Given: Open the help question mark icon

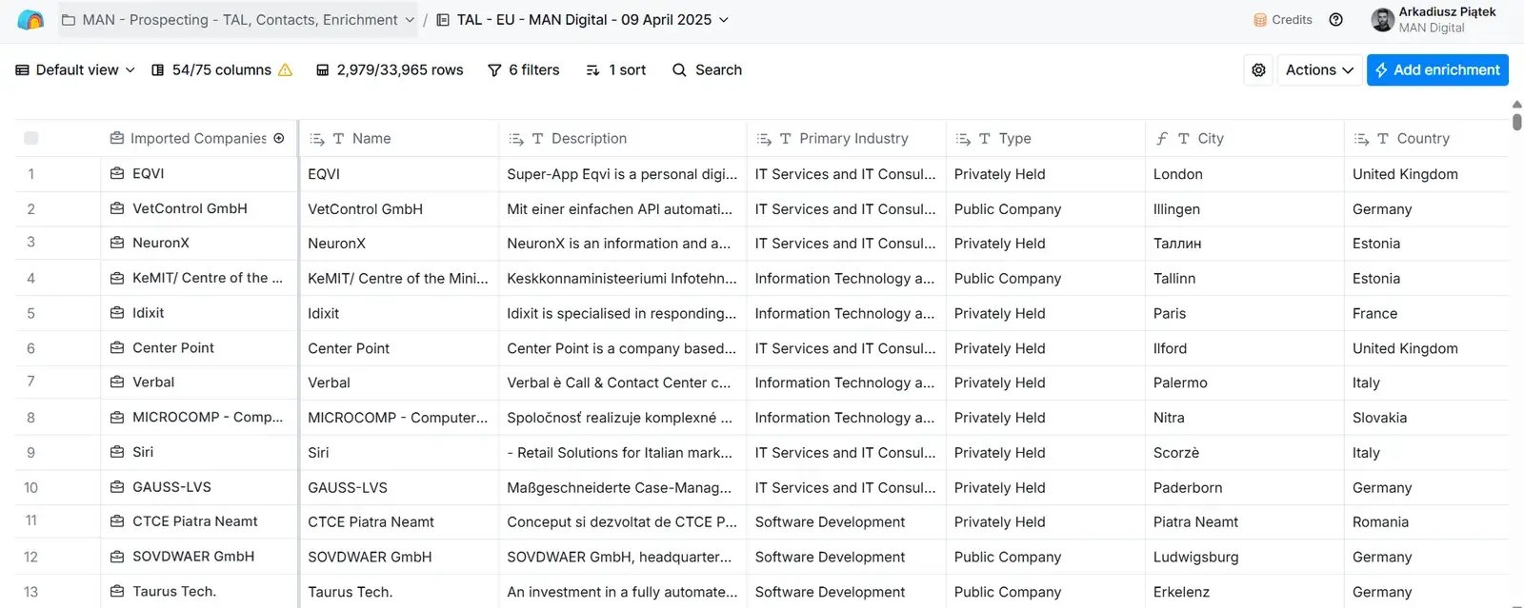Looking at the screenshot, I should pyautogui.click(x=1336, y=20).
